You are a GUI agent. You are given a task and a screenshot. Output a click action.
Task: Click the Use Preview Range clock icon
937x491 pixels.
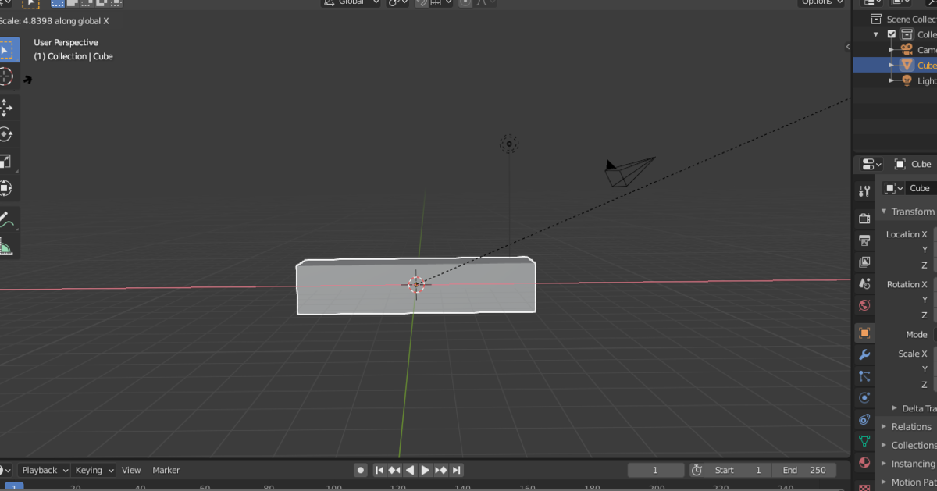697,470
